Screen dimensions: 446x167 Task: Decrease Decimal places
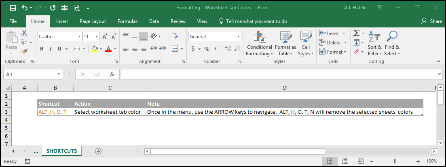[x=237, y=49]
